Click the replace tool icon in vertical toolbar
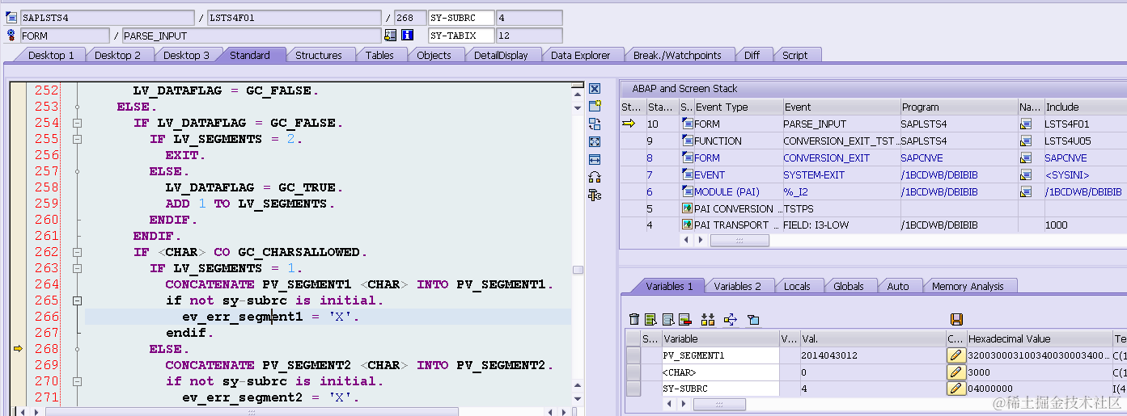The image size is (1127, 416). [595, 124]
